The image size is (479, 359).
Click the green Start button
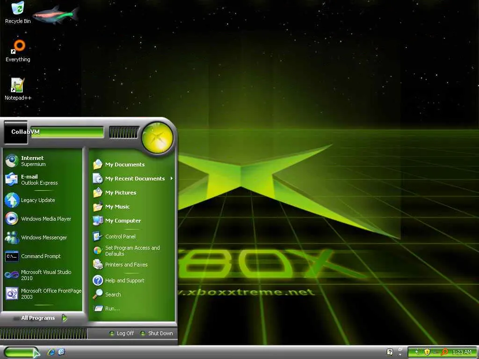[x=22, y=352]
